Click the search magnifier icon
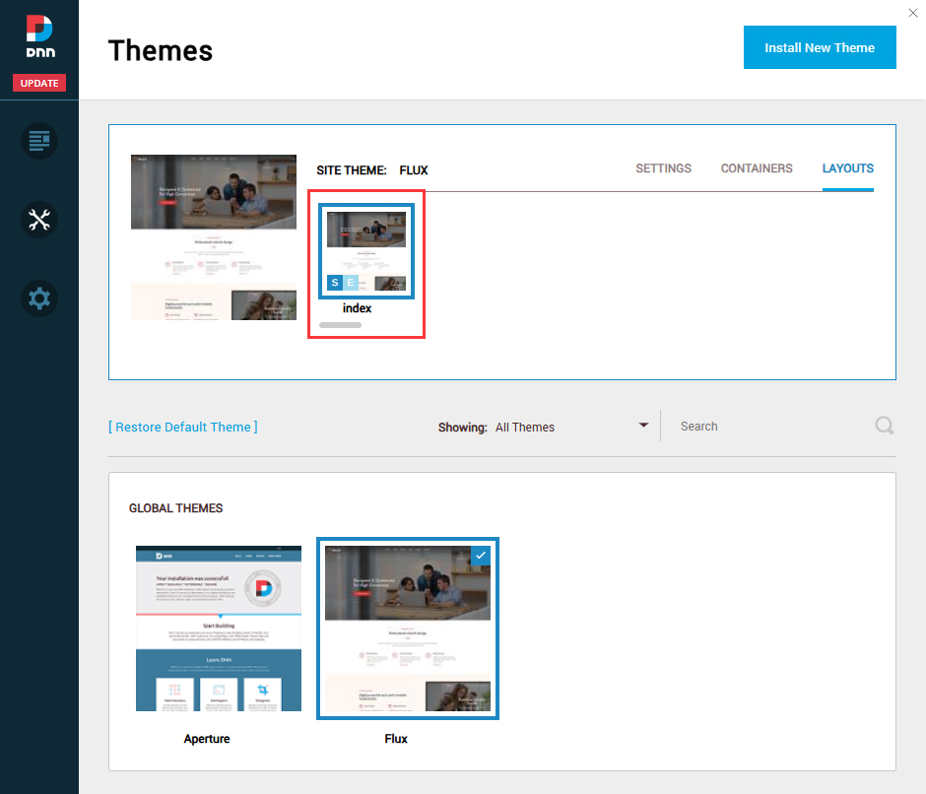This screenshot has width=926, height=794. click(884, 426)
